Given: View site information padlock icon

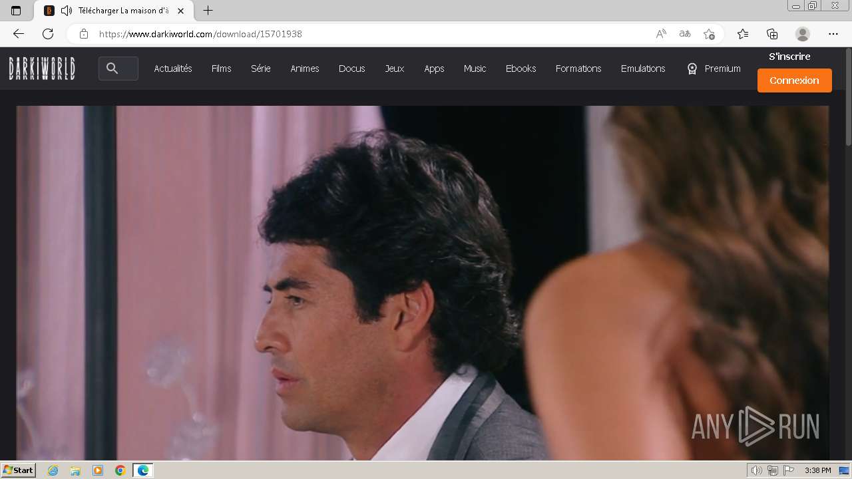Looking at the screenshot, I should click(x=84, y=34).
